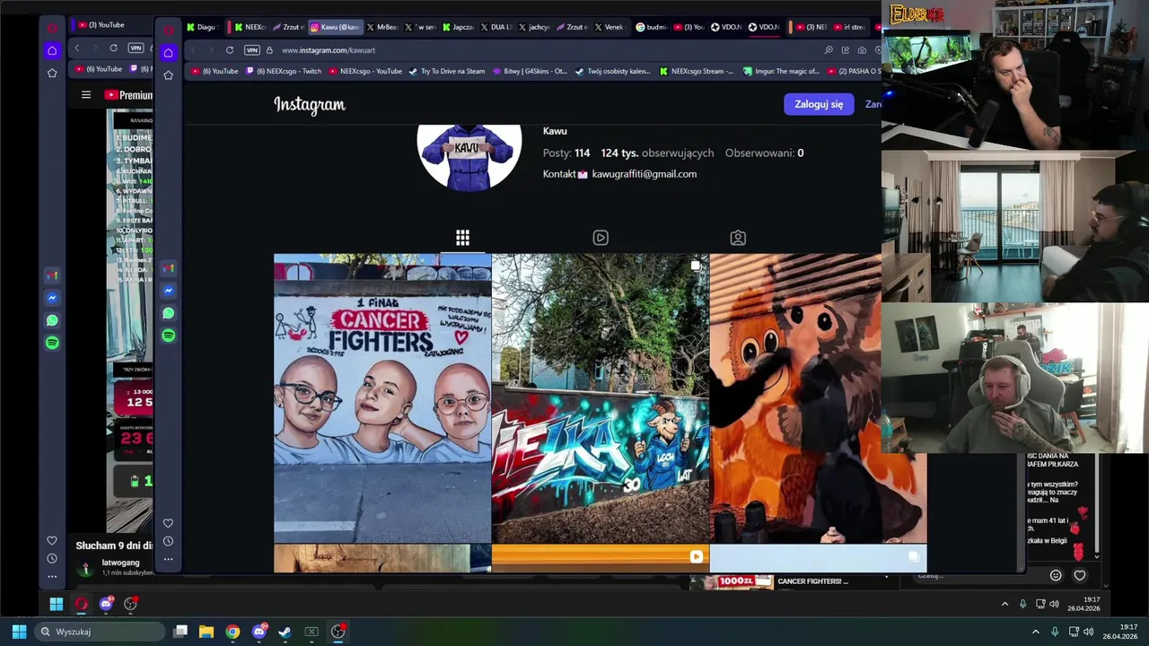Open the latwogang channel name

(121, 563)
